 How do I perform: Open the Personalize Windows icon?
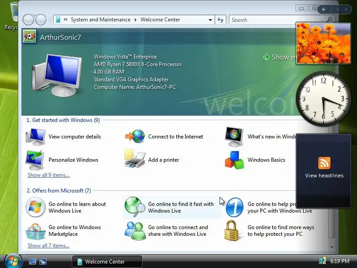coord(35,159)
